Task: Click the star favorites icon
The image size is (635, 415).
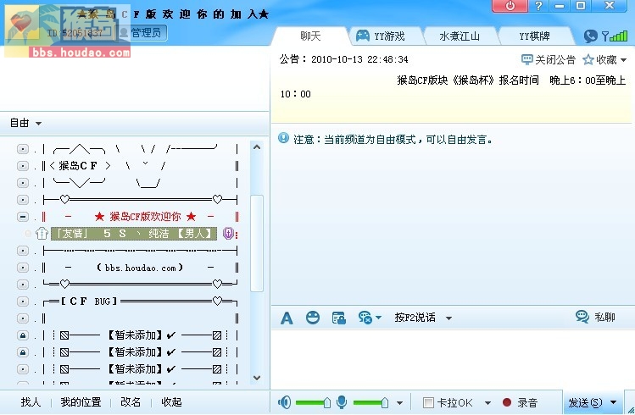Action: point(588,60)
